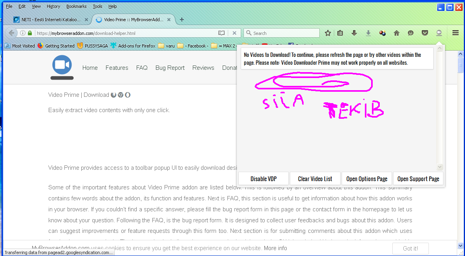Click Open Options Page button
Image resolution: width=465 pixels, height=256 pixels.
tap(367, 179)
